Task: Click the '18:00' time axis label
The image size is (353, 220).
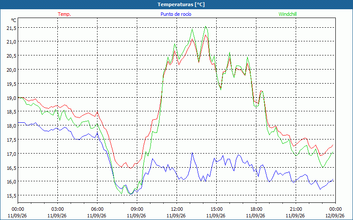Action: pos(256,209)
